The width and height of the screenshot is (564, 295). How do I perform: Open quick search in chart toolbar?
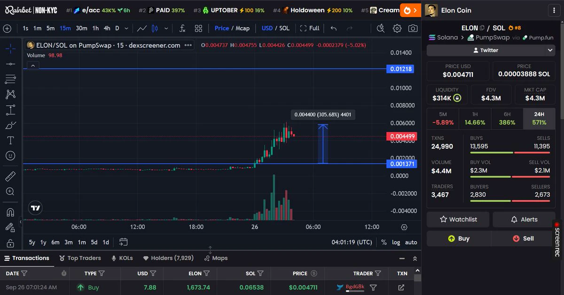(x=381, y=28)
